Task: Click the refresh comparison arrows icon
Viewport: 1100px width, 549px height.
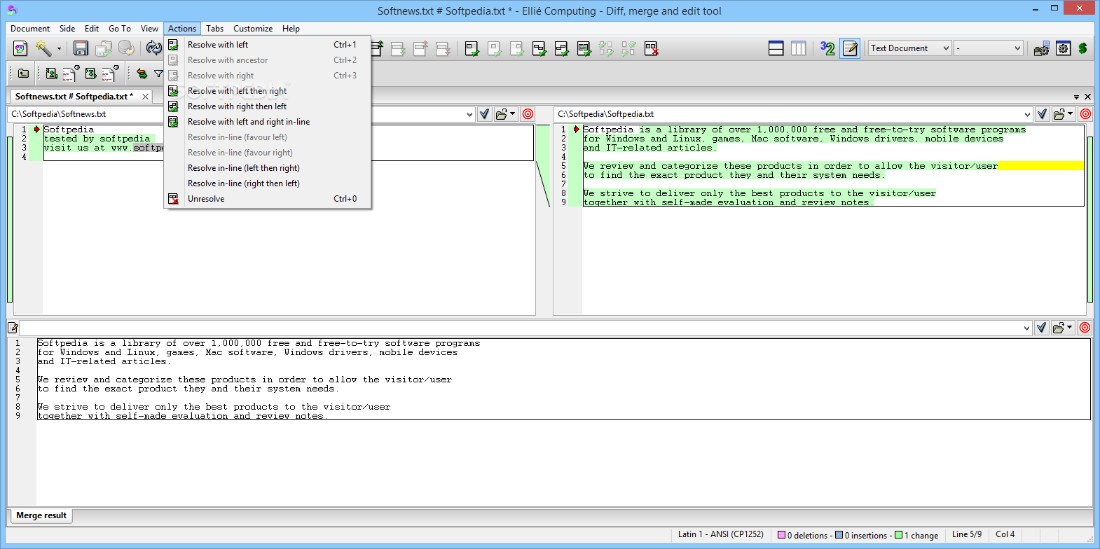Action: pos(153,48)
